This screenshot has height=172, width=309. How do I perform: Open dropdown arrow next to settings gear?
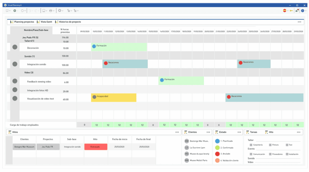[62, 11]
